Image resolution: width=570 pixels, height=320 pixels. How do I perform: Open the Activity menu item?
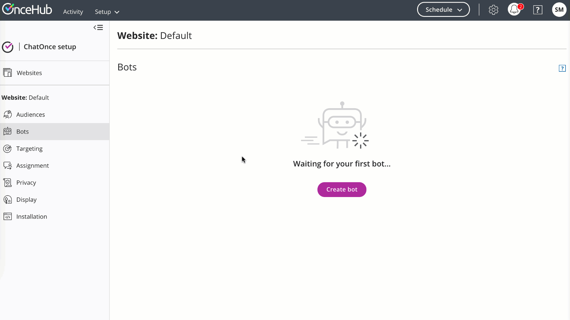(x=73, y=12)
